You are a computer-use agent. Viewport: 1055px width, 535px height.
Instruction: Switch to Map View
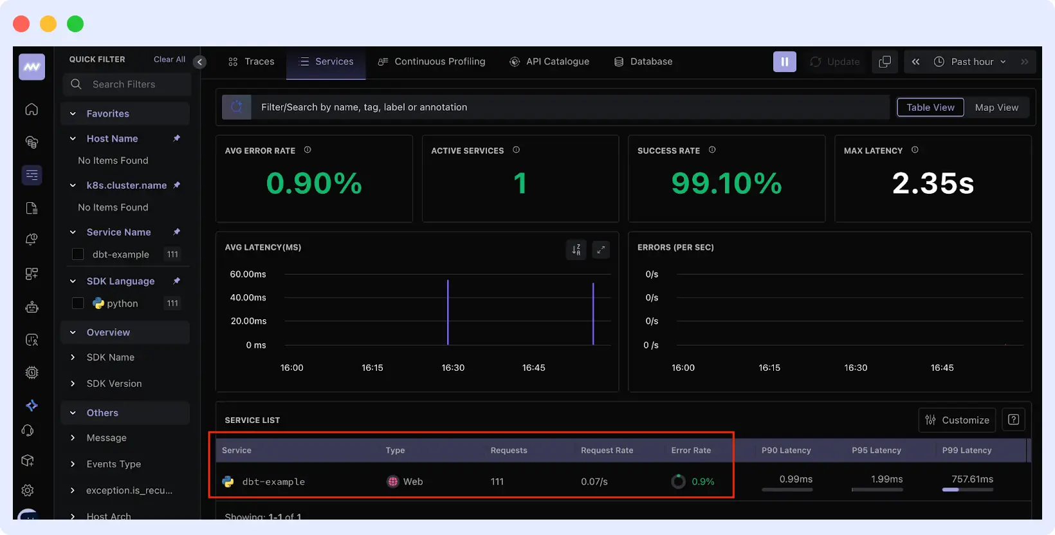(996, 108)
